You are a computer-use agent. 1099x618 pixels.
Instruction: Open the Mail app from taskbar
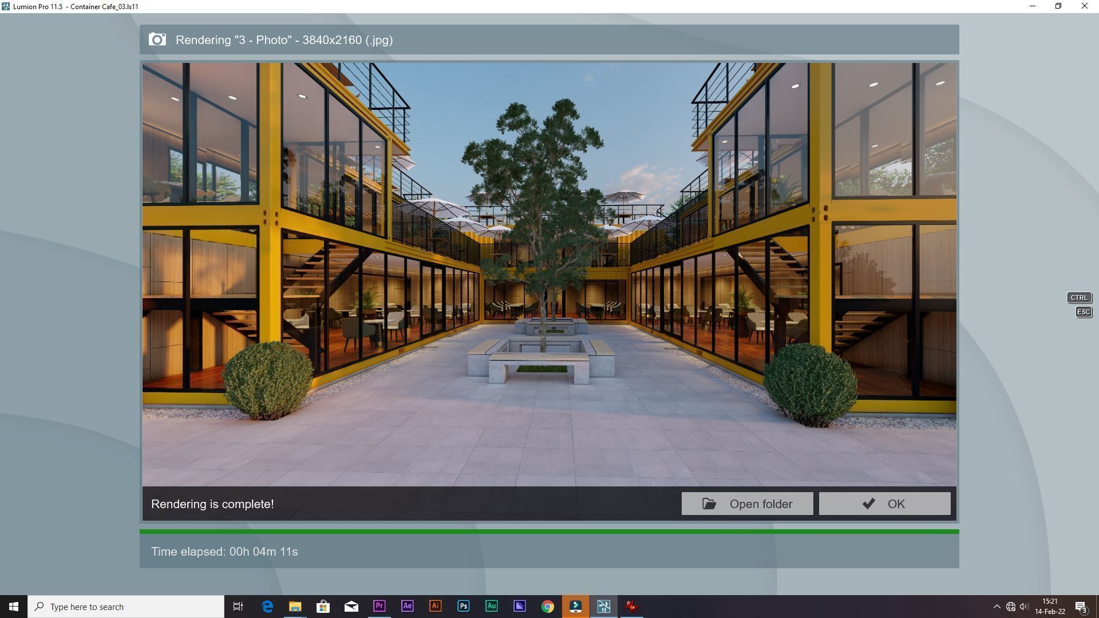[x=351, y=607]
